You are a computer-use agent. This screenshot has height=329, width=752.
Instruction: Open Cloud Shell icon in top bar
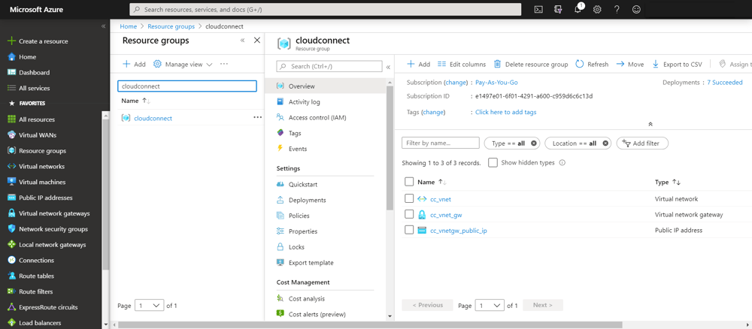(538, 10)
